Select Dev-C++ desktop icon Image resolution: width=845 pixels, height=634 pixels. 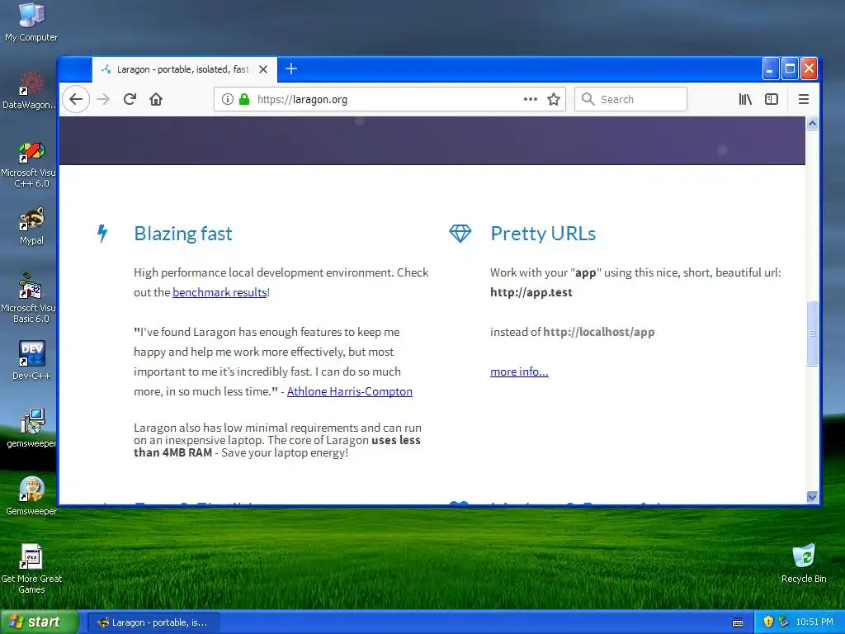tap(31, 360)
